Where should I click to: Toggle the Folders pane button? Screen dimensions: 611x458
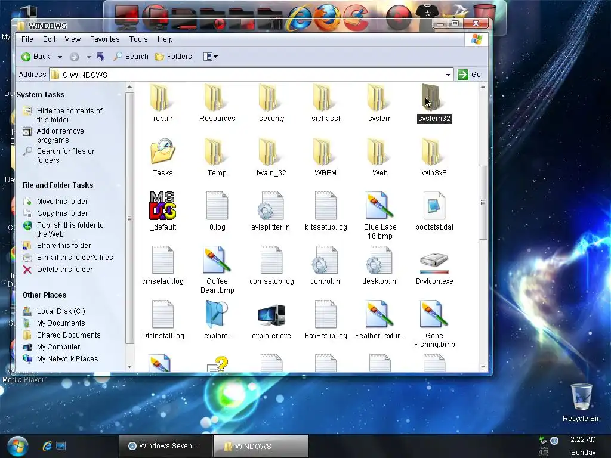pyautogui.click(x=174, y=57)
